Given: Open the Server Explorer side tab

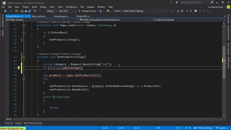Looking at the screenshot, I should [x=3, y=21].
